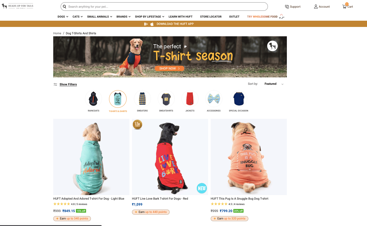This screenshot has width=367, height=226.
Task: Go to Store Locator menu item
Action: pos(211,17)
